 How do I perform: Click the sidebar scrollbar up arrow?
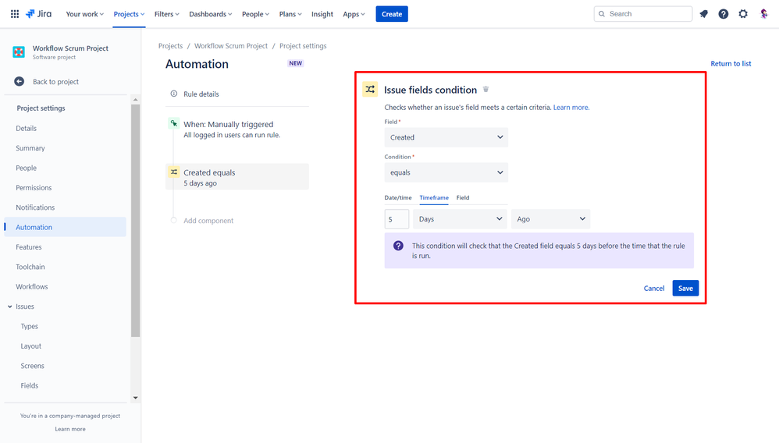point(136,100)
